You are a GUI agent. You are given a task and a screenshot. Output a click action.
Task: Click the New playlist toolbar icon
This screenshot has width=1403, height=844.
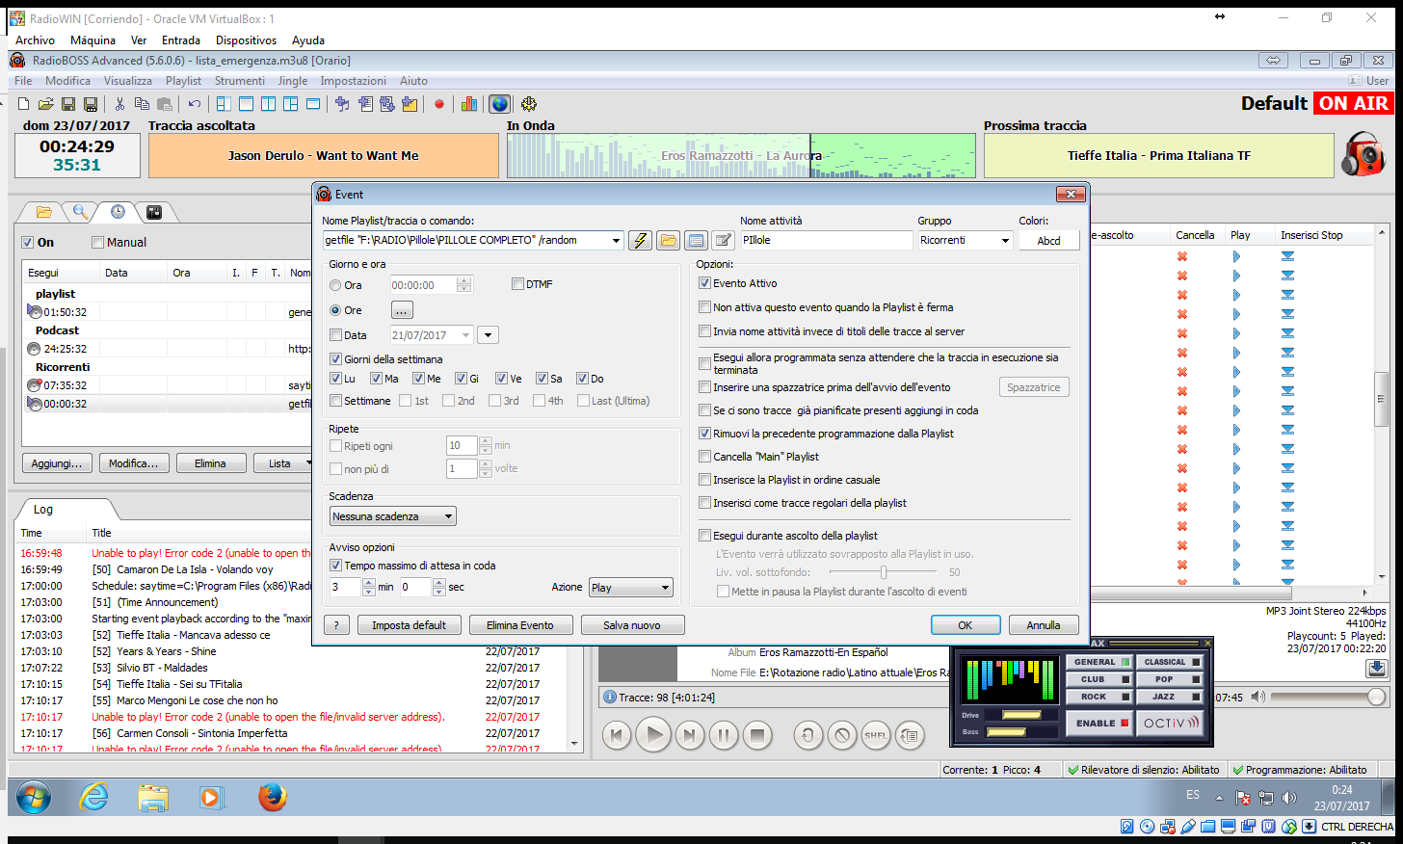[24, 104]
